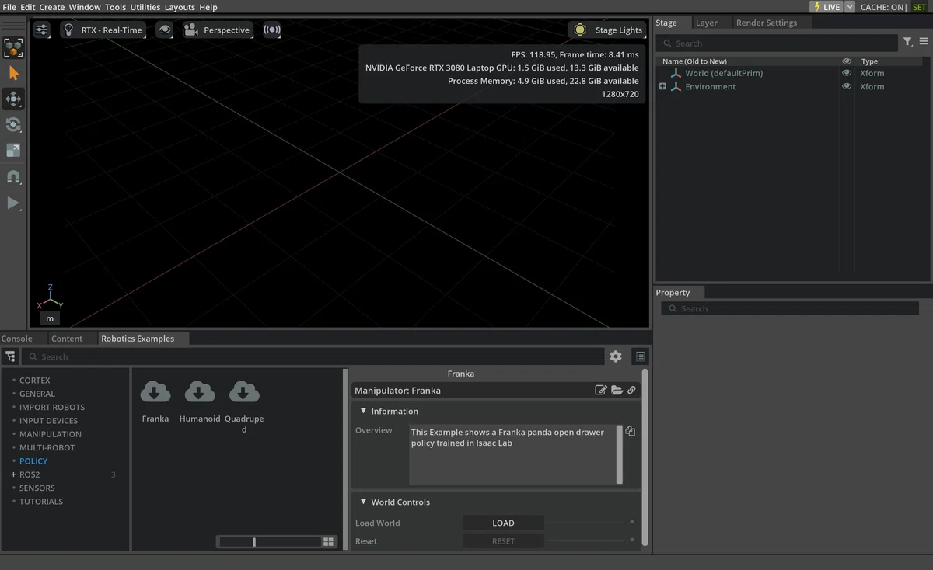Open dropdown arrow next to LIVE
Image resolution: width=933 pixels, height=570 pixels.
point(850,7)
